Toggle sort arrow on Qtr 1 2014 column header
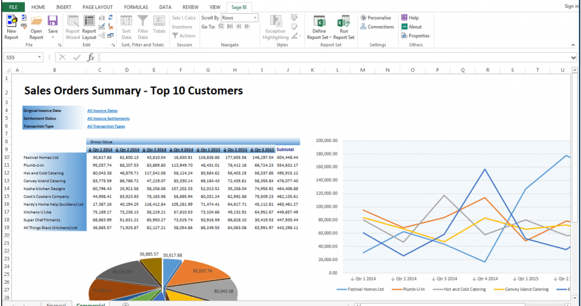The width and height of the screenshot is (581, 306). (90, 150)
